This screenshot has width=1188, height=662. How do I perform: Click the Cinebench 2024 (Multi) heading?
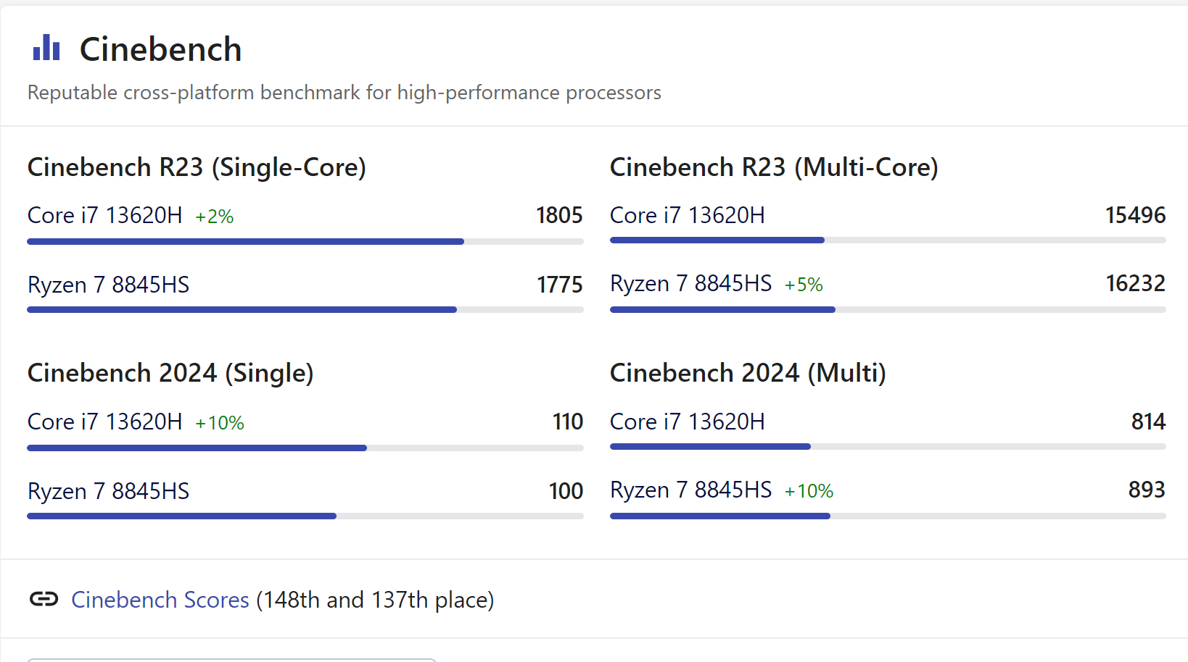pyautogui.click(x=748, y=373)
